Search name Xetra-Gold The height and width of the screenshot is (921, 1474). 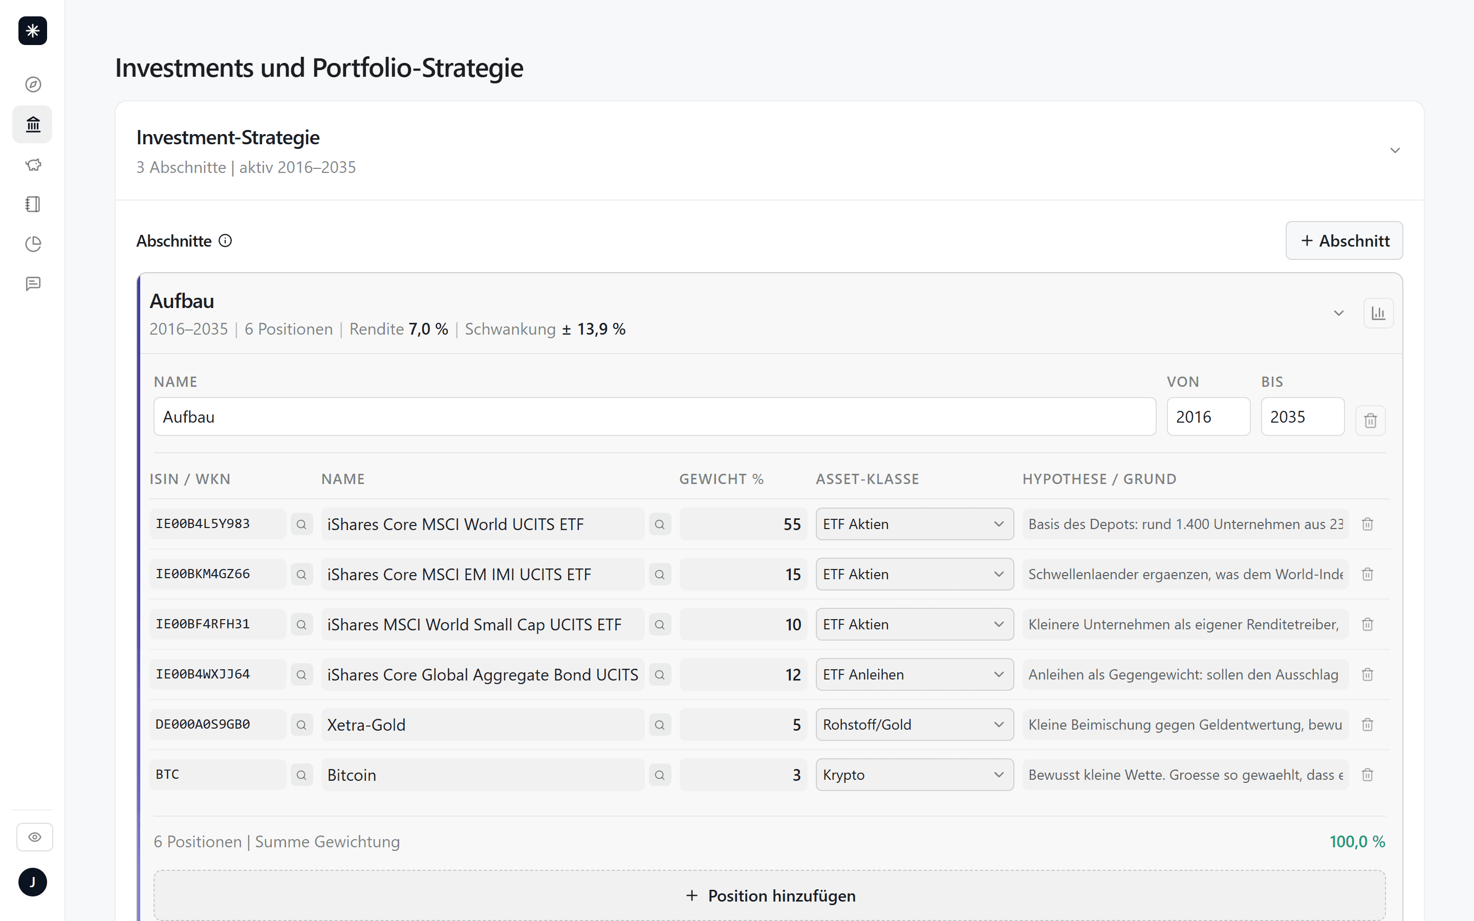click(660, 725)
